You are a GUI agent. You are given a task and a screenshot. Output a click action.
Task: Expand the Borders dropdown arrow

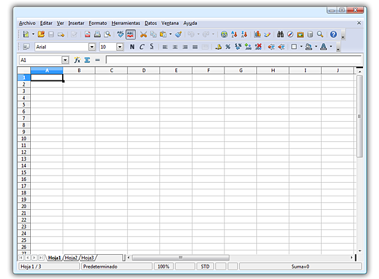301,47
